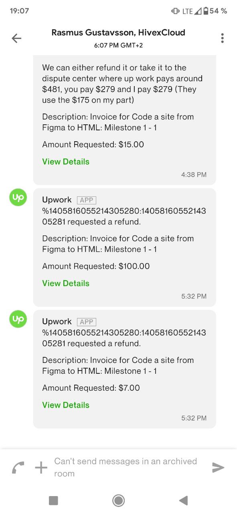The height and width of the screenshot is (515, 237).
Task: Tap the Android triangle back button
Action: pos(183,501)
